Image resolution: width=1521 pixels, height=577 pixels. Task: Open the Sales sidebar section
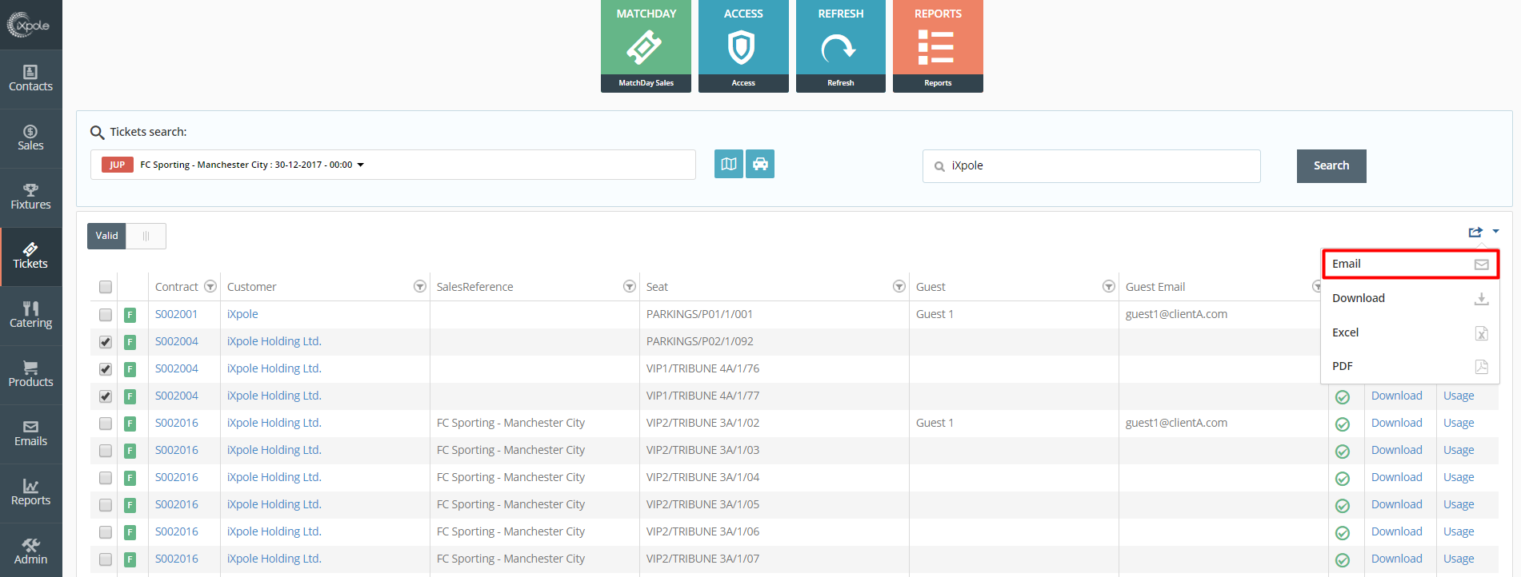30,138
